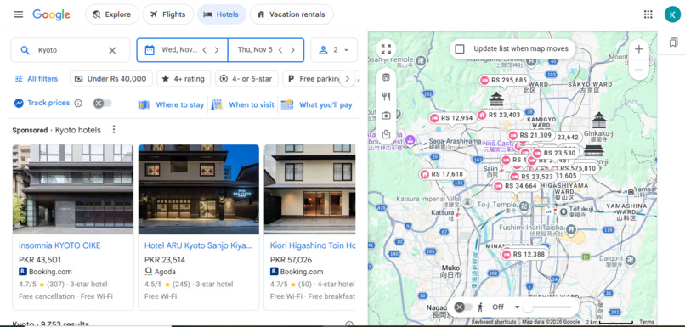685x327 pixels.
Task: Select the RS 295,685 map pin
Action: tap(503, 81)
